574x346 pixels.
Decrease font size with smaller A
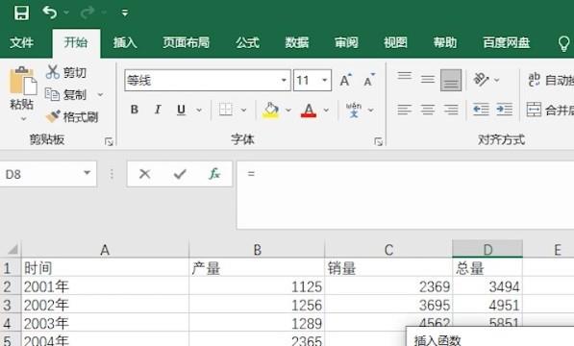pos(369,80)
